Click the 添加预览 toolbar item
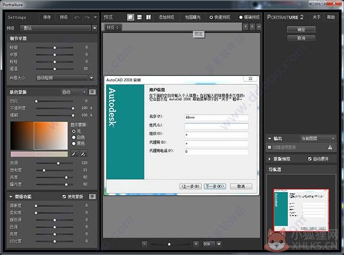344x255 pixels. (166, 17)
